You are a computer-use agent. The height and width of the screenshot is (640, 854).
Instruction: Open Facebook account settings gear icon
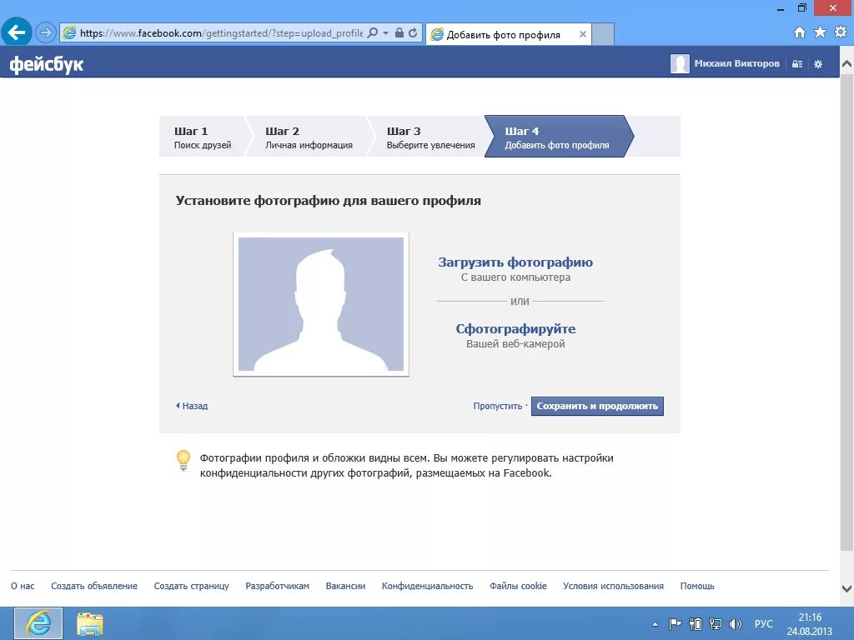coord(818,64)
